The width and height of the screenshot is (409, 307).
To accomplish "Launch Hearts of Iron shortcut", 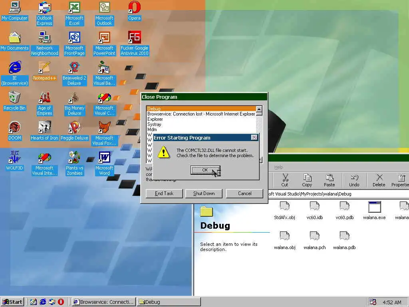I will (x=45, y=131).
